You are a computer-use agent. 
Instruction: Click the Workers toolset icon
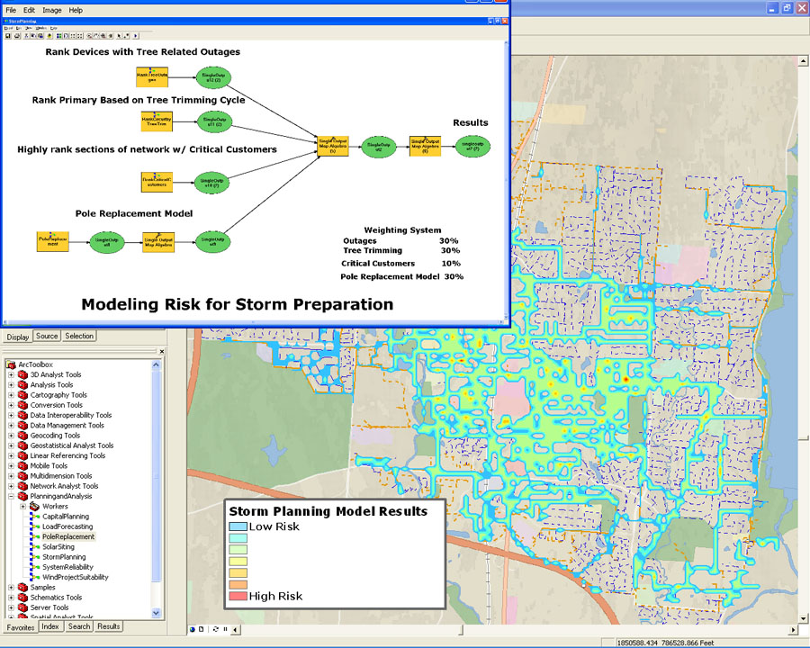click(34, 507)
